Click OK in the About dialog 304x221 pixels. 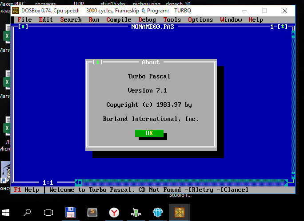click(x=149, y=133)
